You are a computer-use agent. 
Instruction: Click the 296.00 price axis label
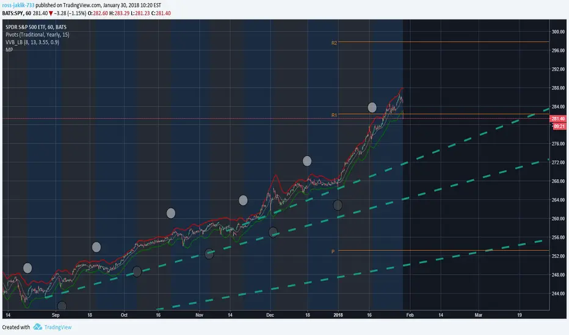pos(558,51)
